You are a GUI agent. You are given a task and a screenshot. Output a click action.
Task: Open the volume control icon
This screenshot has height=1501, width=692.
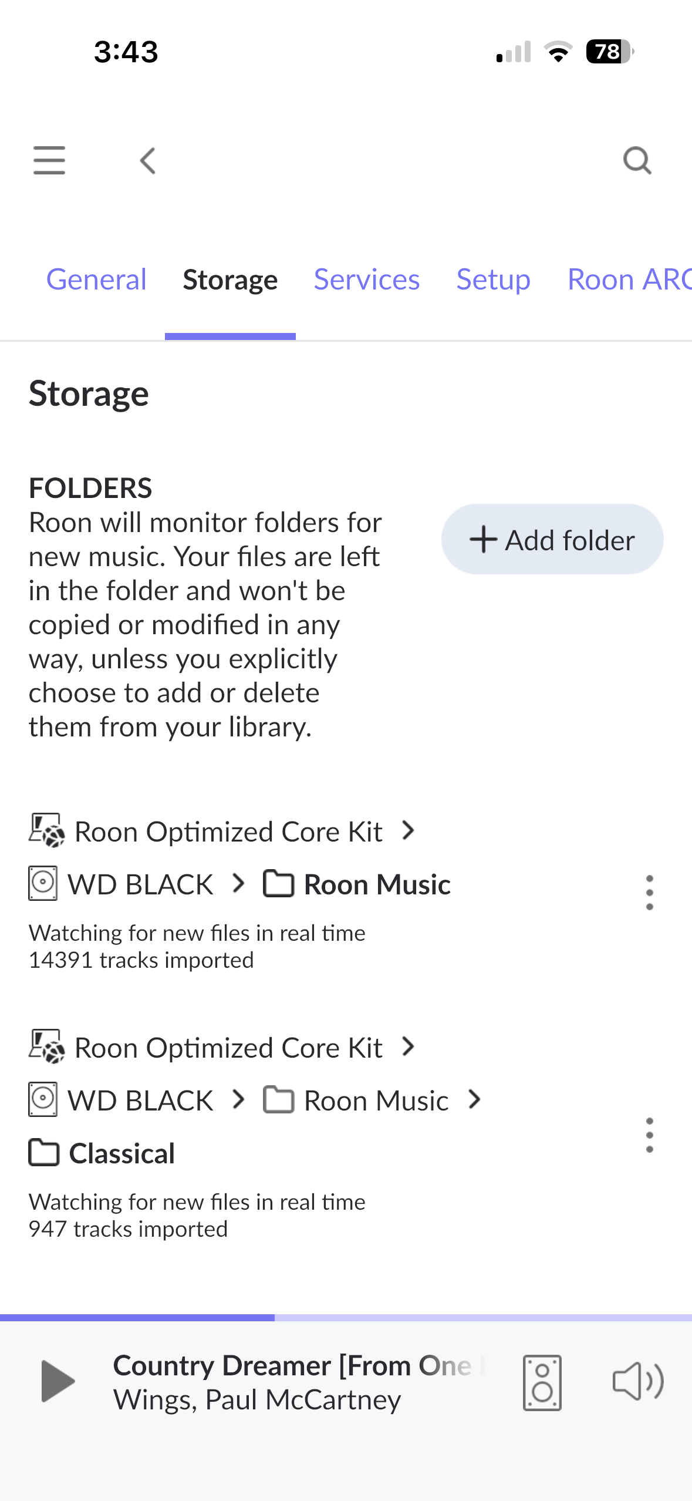(638, 1381)
